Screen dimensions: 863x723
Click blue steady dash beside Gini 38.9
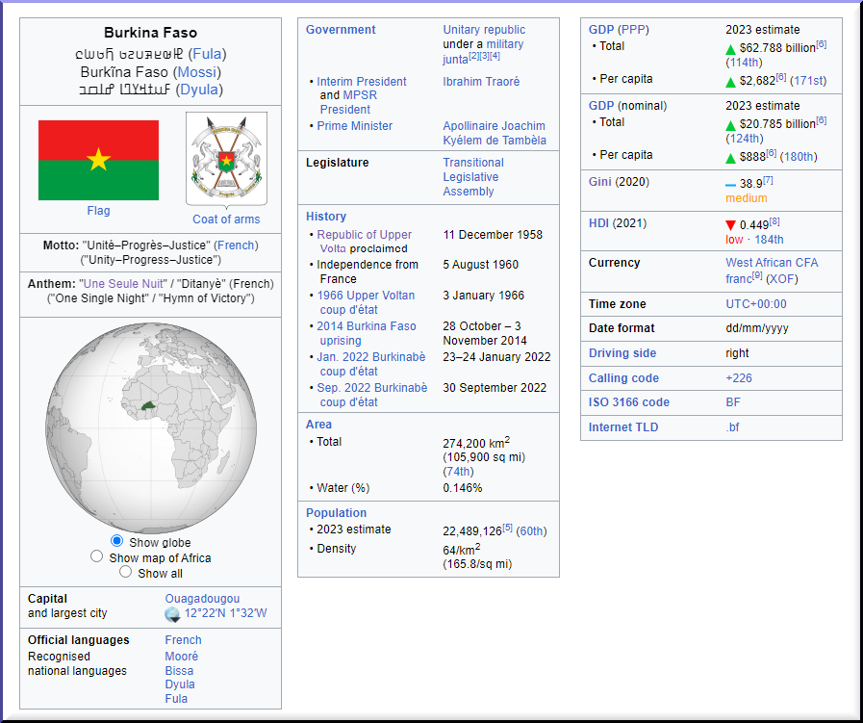coord(731,184)
